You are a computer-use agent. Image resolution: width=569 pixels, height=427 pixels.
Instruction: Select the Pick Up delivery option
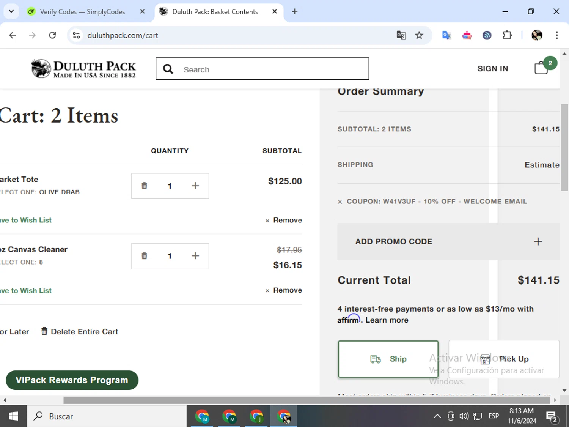504,359
